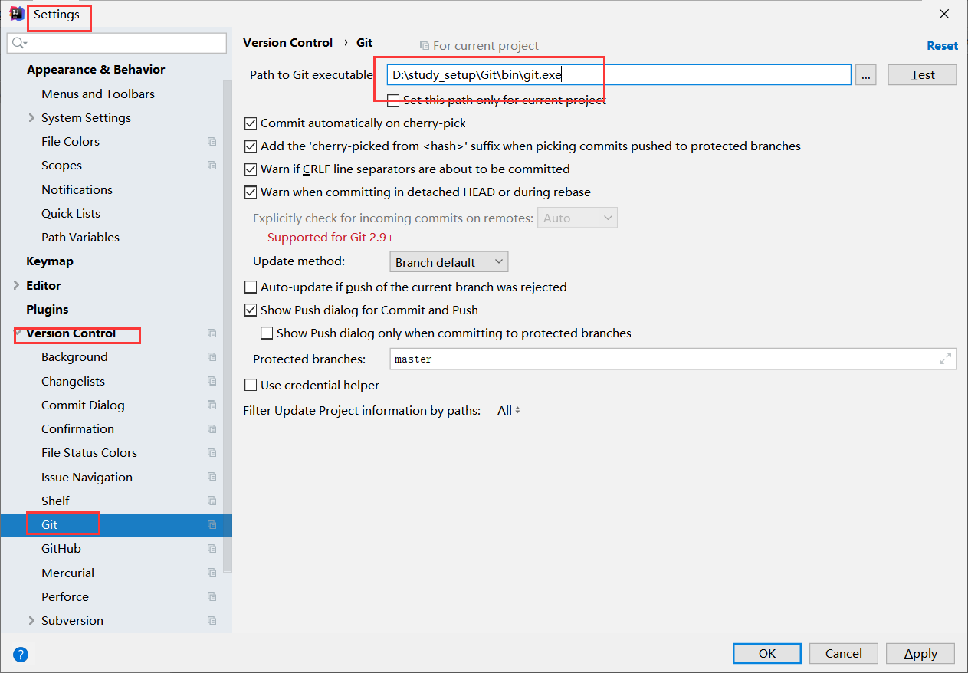The height and width of the screenshot is (673, 968).
Task: Expand the Protected branches field with arrow icon
Action: (x=946, y=359)
